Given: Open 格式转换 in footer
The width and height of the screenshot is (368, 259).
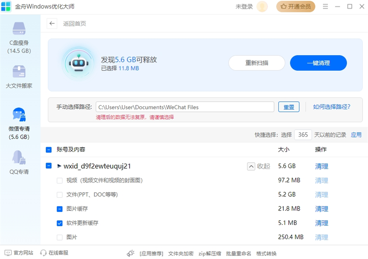Looking at the screenshot, I should pyautogui.click(x=266, y=253).
